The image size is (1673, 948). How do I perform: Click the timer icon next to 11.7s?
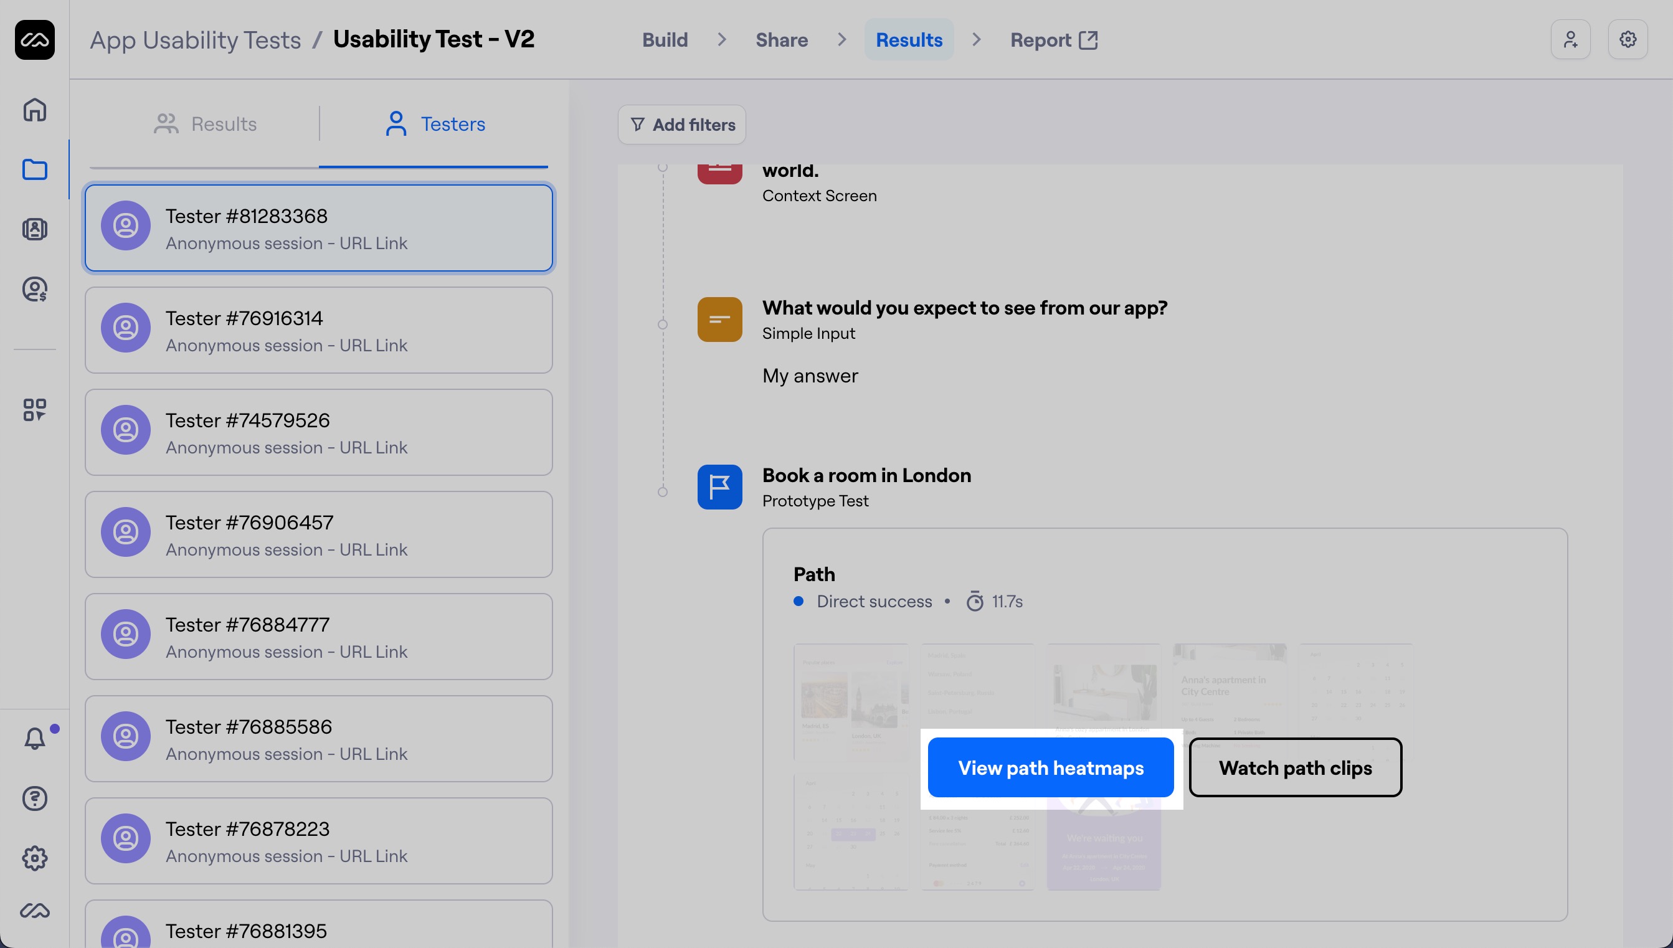(975, 601)
